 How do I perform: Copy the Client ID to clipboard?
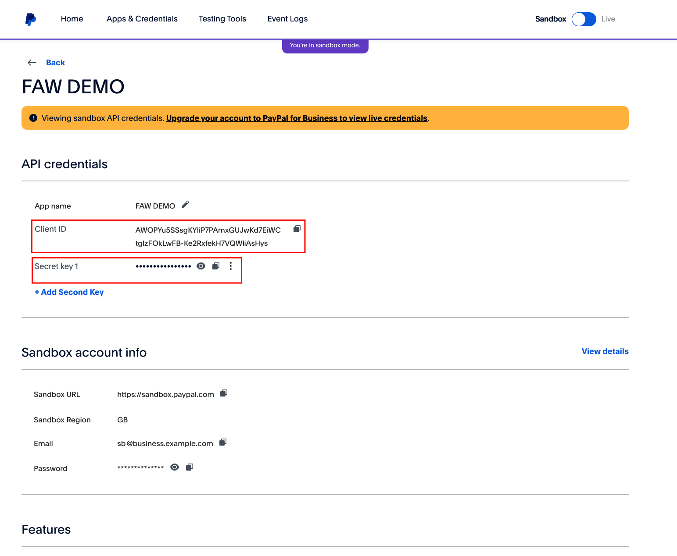(x=297, y=229)
